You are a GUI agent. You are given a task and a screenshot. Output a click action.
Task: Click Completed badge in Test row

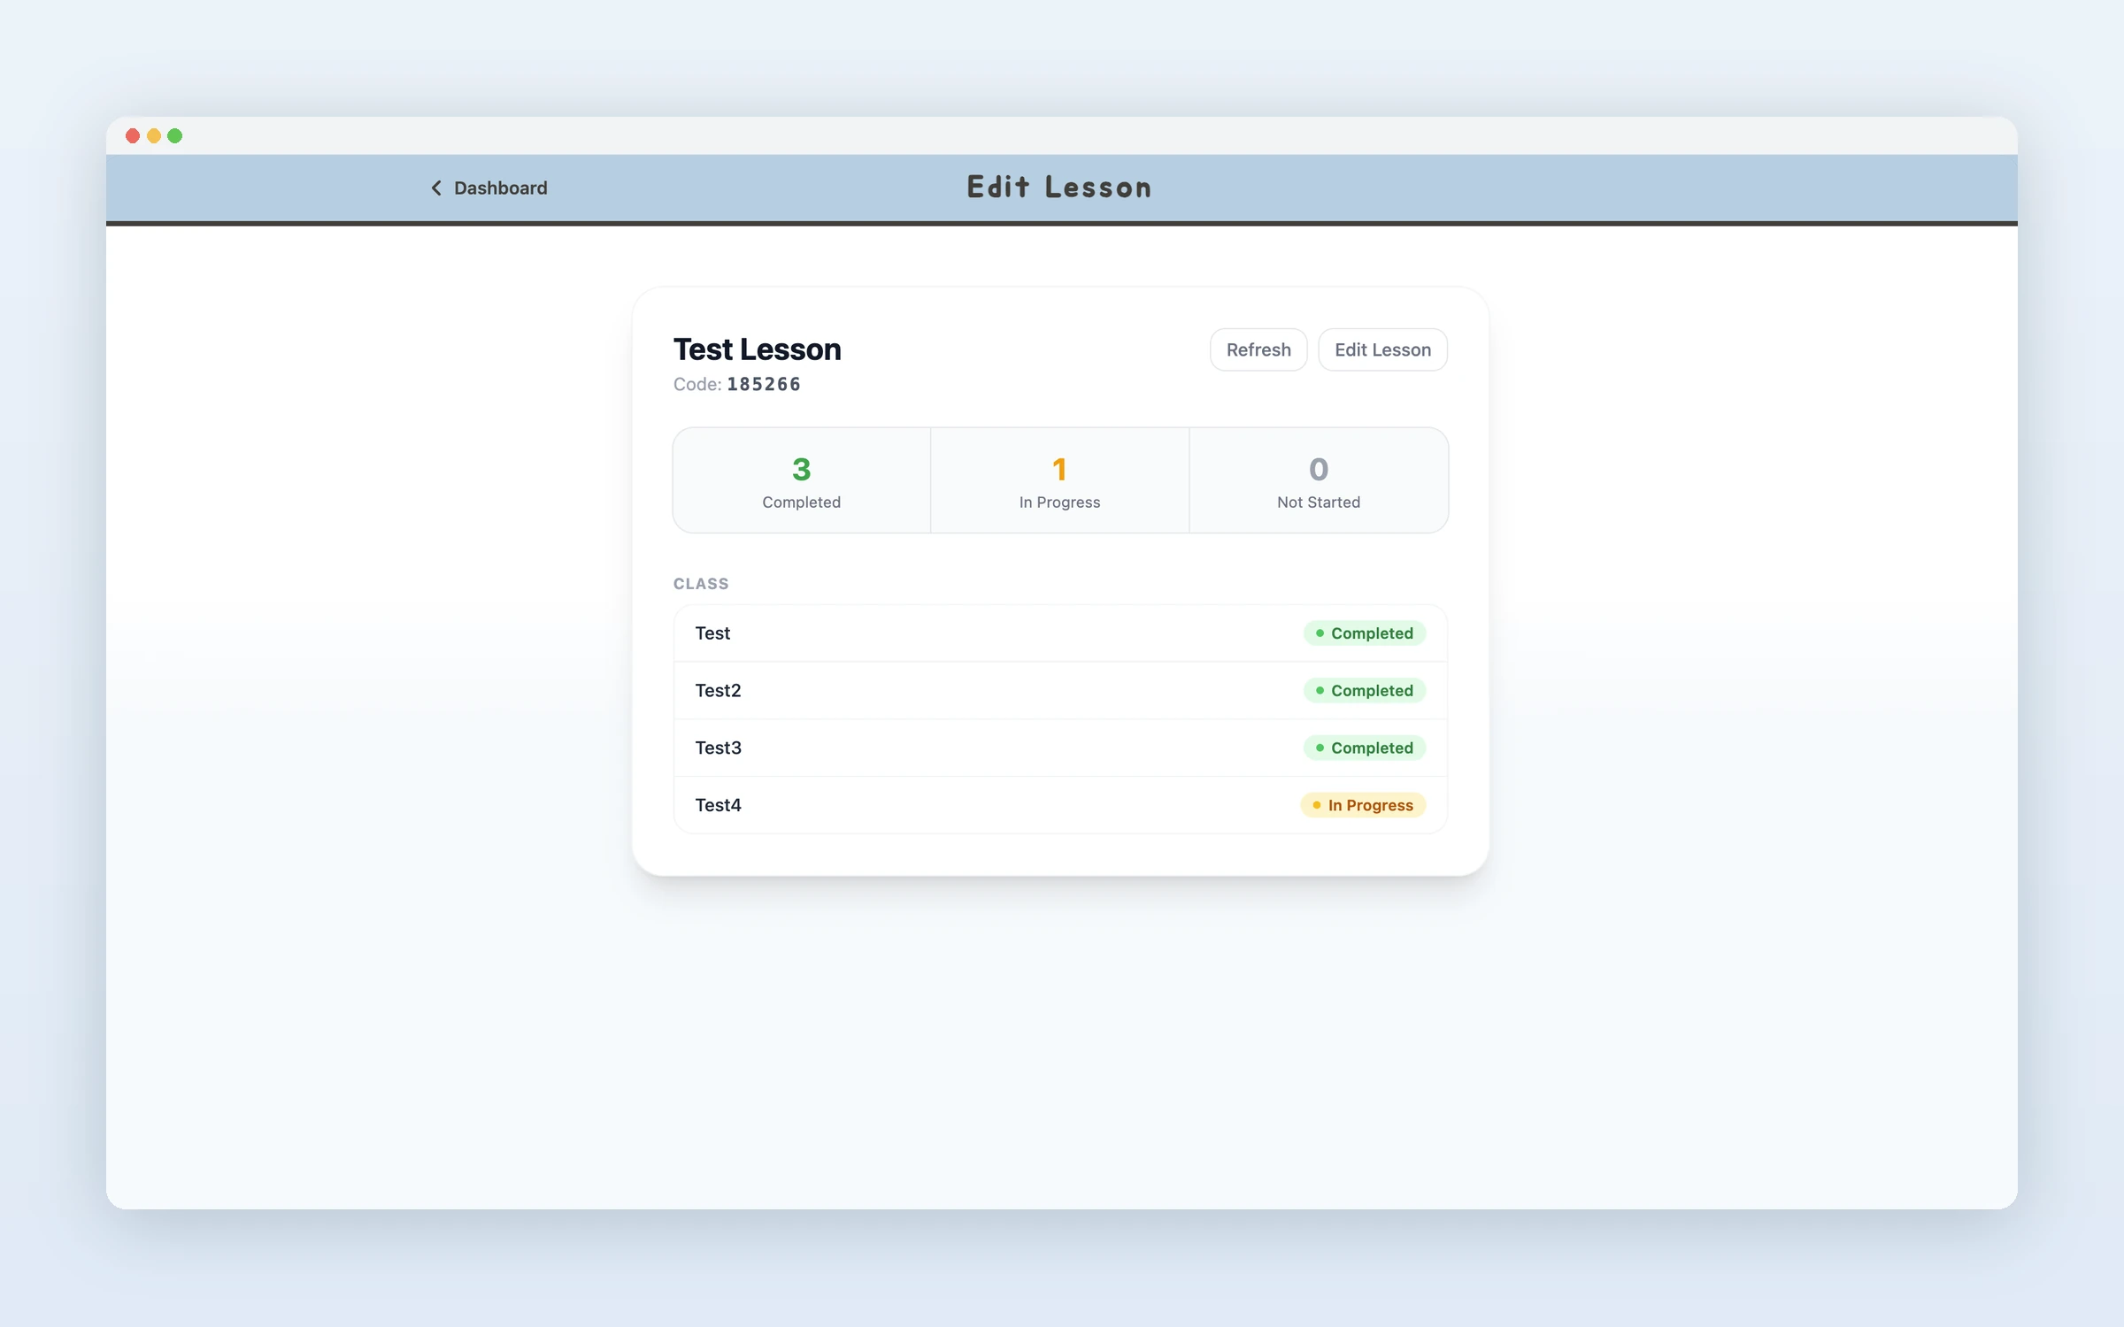pos(1364,633)
